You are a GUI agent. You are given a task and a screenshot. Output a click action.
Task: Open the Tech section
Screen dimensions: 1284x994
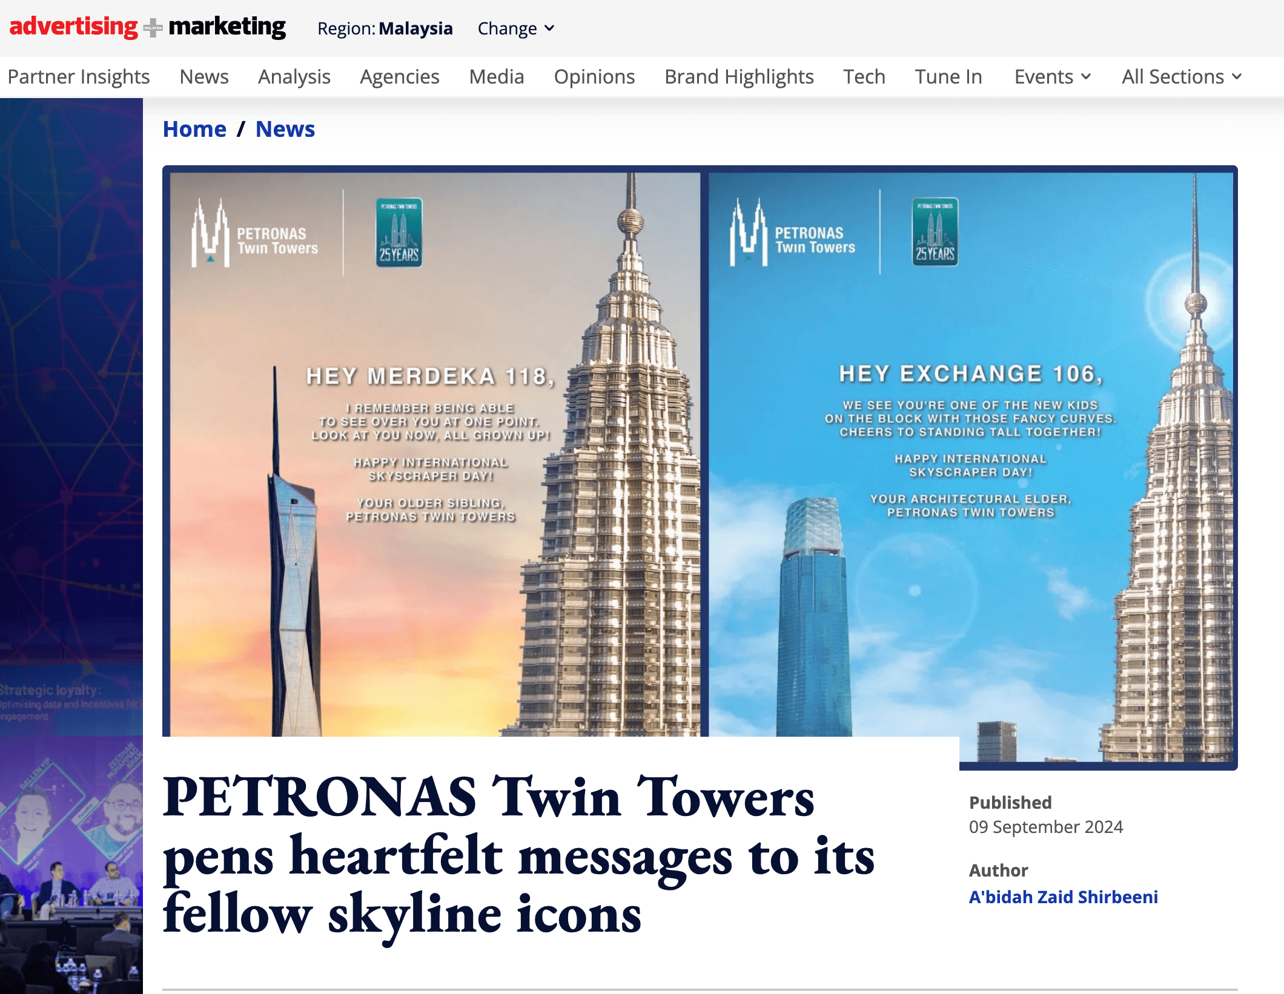[x=864, y=77]
